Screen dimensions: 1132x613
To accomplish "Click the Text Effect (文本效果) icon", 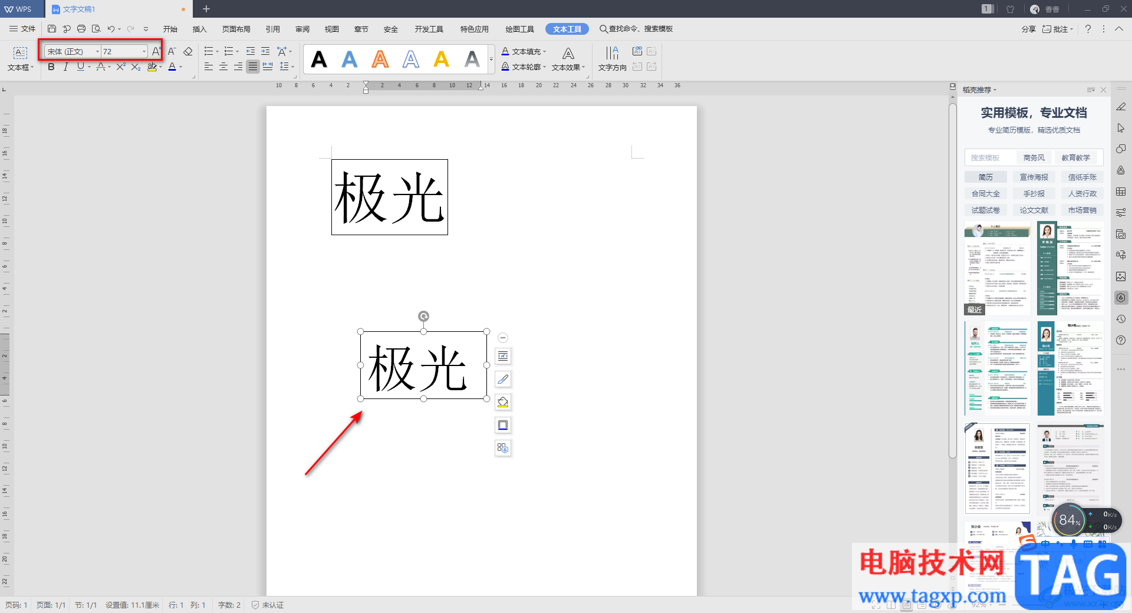I will 568,58.
